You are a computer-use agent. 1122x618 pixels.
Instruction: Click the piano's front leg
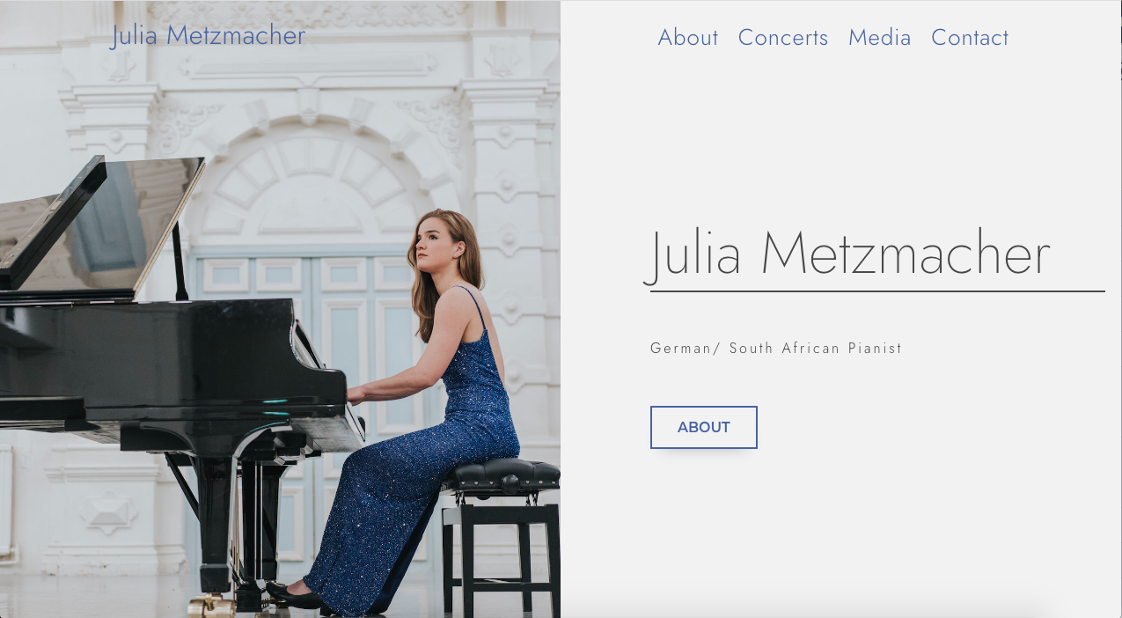[x=216, y=528]
